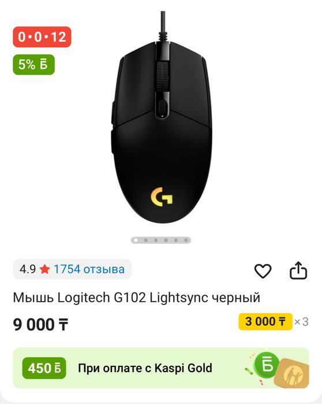Select the third gallery pagination dot
This screenshot has height=404, width=322.
tap(156, 240)
